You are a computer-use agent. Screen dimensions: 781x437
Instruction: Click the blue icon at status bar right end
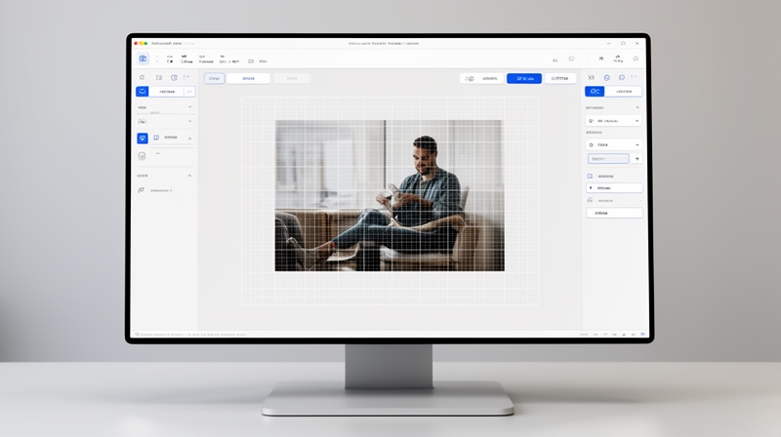[x=643, y=334]
